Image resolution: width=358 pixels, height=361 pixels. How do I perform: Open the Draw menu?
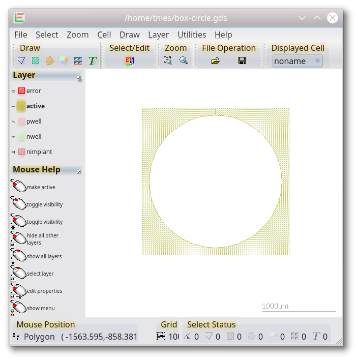coord(130,35)
